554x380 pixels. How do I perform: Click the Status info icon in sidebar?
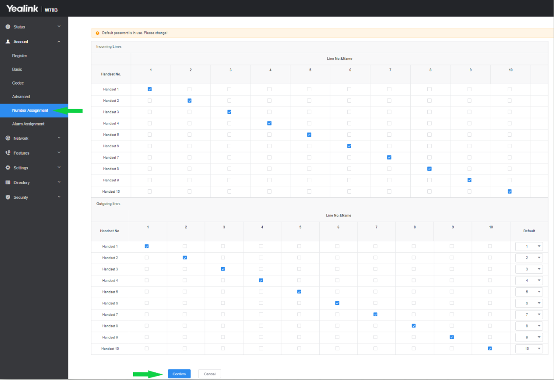(8, 27)
